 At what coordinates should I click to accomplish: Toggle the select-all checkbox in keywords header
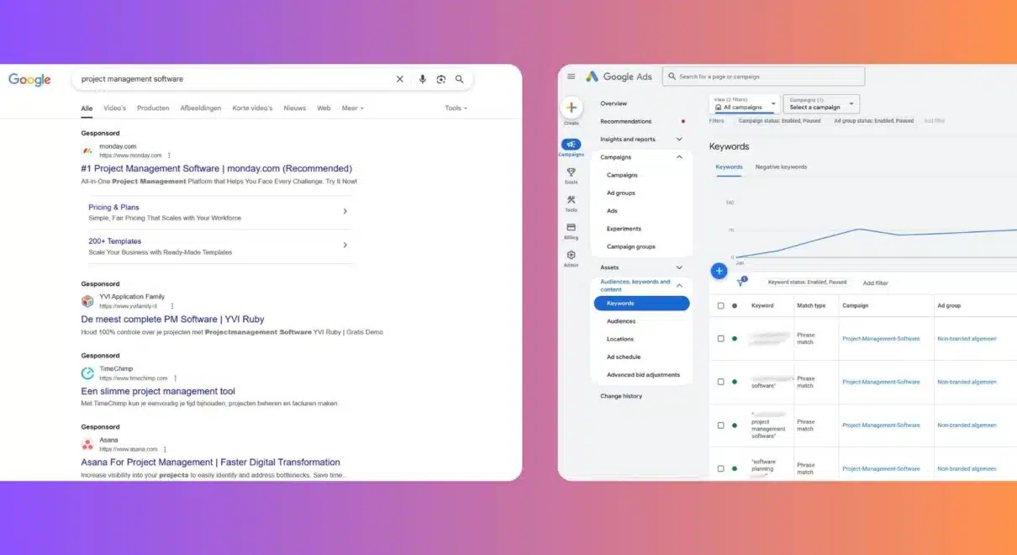720,306
